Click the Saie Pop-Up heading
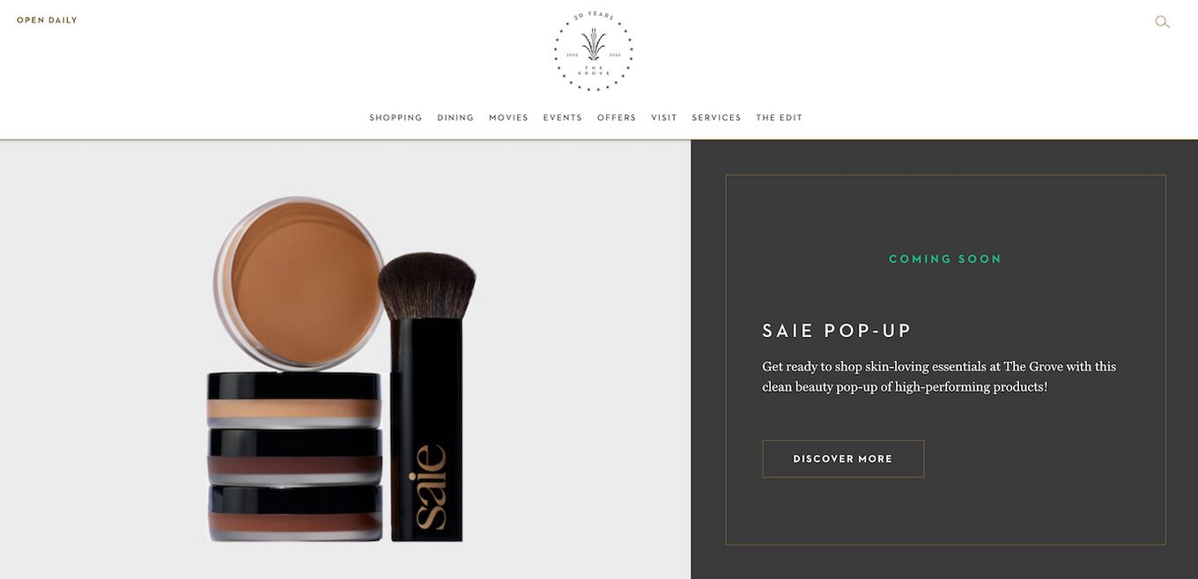Screen dimensions: 1198x579 (x=837, y=331)
